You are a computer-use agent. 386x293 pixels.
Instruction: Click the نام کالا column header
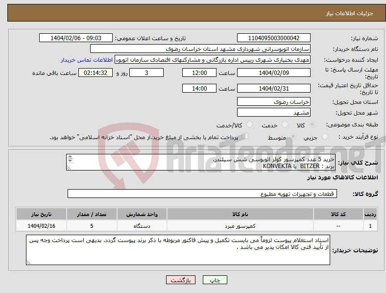pos(240,214)
